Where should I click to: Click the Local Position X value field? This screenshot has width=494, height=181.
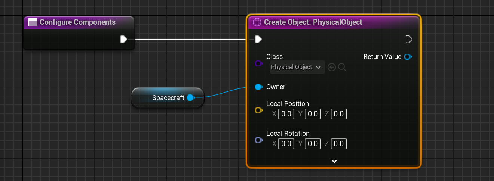coord(286,114)
